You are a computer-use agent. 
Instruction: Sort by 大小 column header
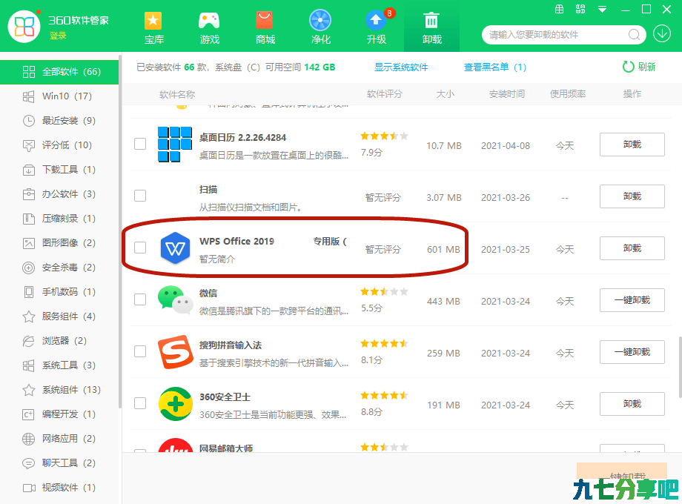[445, 94]
